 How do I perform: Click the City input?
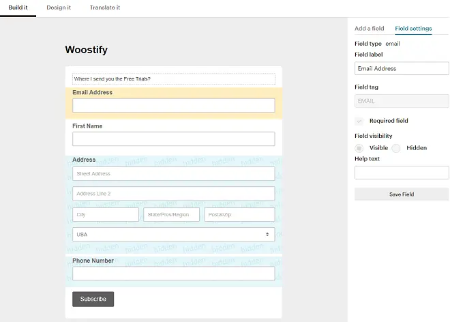(106, 215)
